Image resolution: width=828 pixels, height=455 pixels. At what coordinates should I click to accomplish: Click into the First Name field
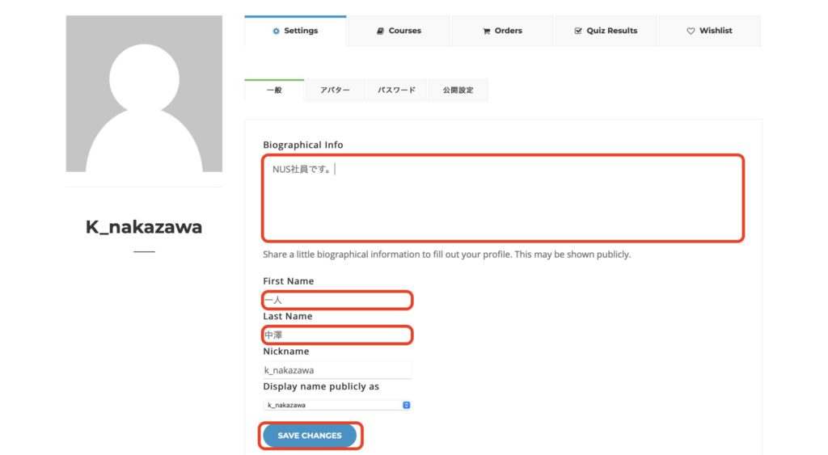[337, 300]
